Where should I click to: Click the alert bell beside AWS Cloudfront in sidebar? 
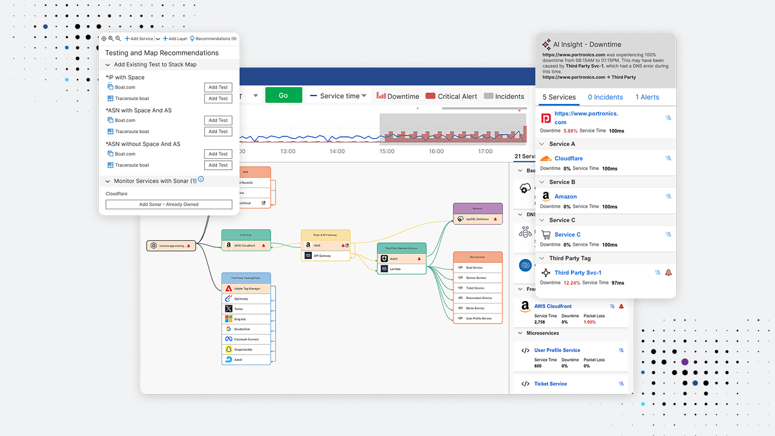point(621,306)
